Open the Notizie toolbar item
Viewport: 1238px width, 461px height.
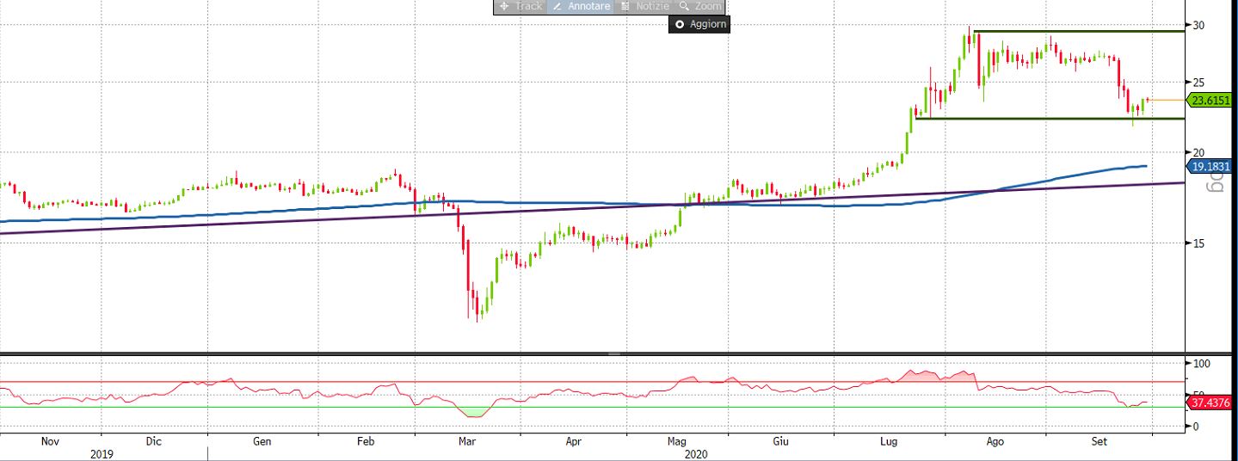point(653,6)
